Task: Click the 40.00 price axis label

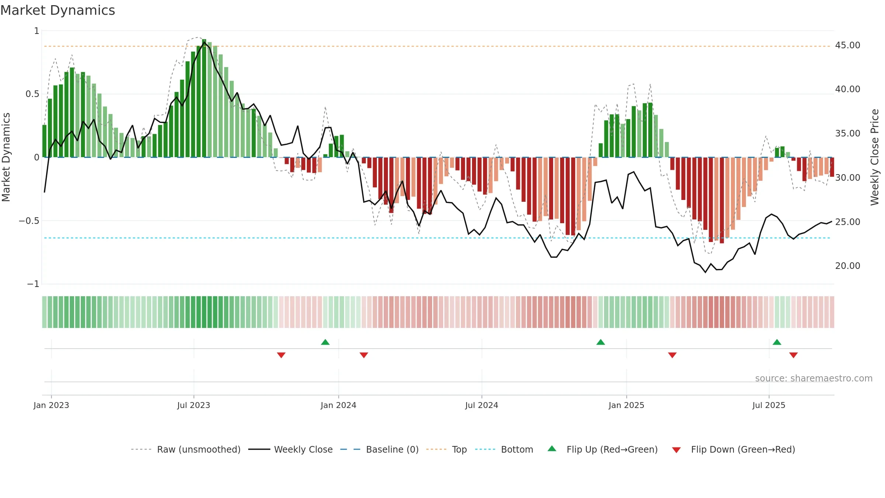Action: (848, 89)
